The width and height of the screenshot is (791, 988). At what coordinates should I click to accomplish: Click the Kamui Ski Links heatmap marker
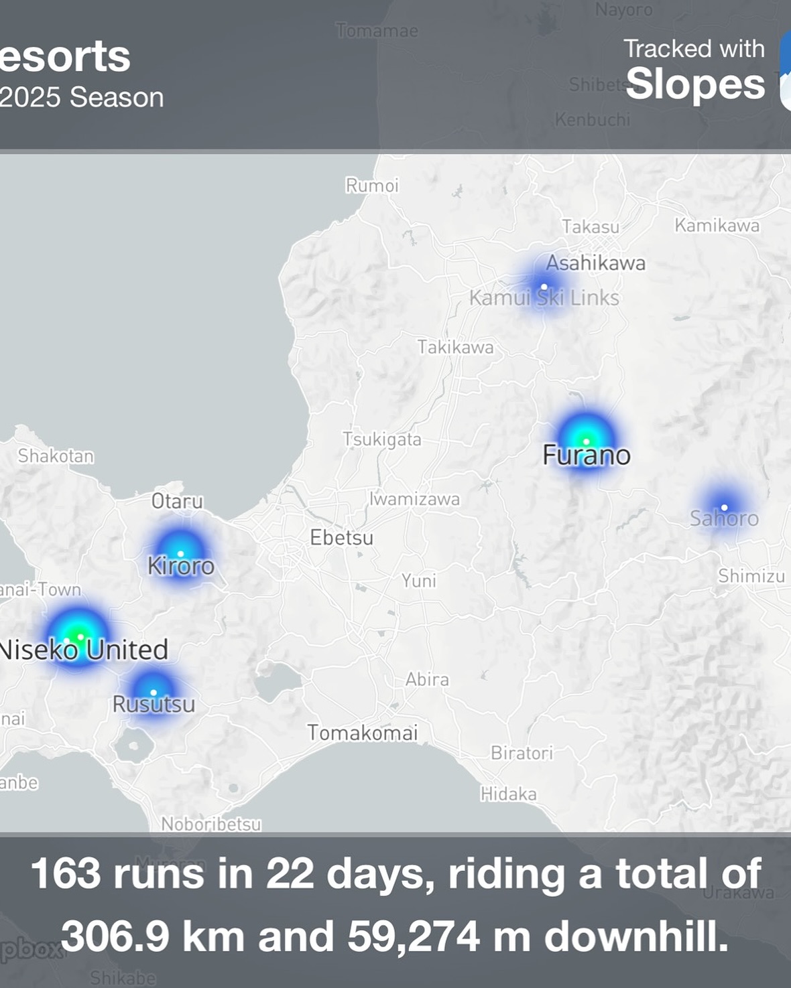coord(544,287)
